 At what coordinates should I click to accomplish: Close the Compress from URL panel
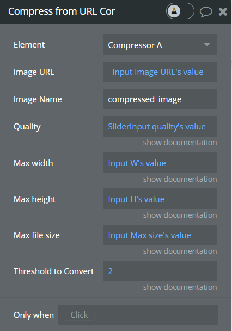click(223, 11)
